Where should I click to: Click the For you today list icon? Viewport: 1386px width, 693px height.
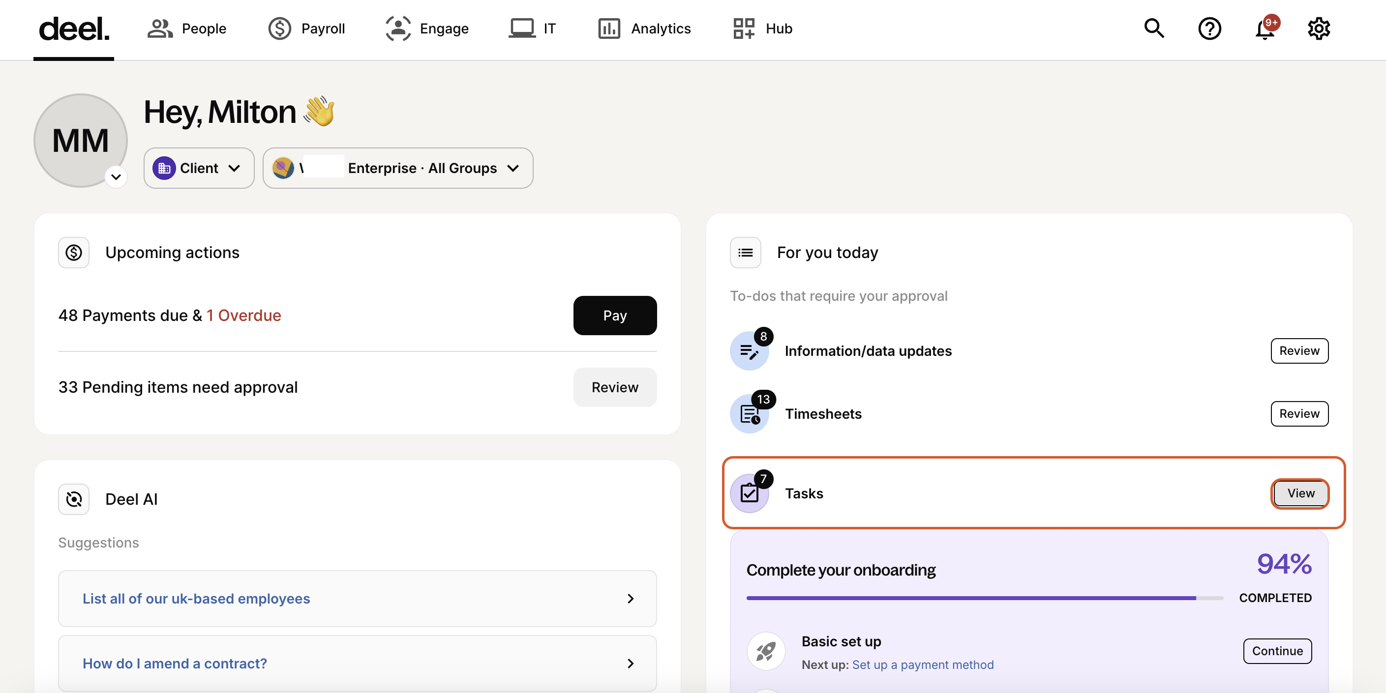point(745,253)
